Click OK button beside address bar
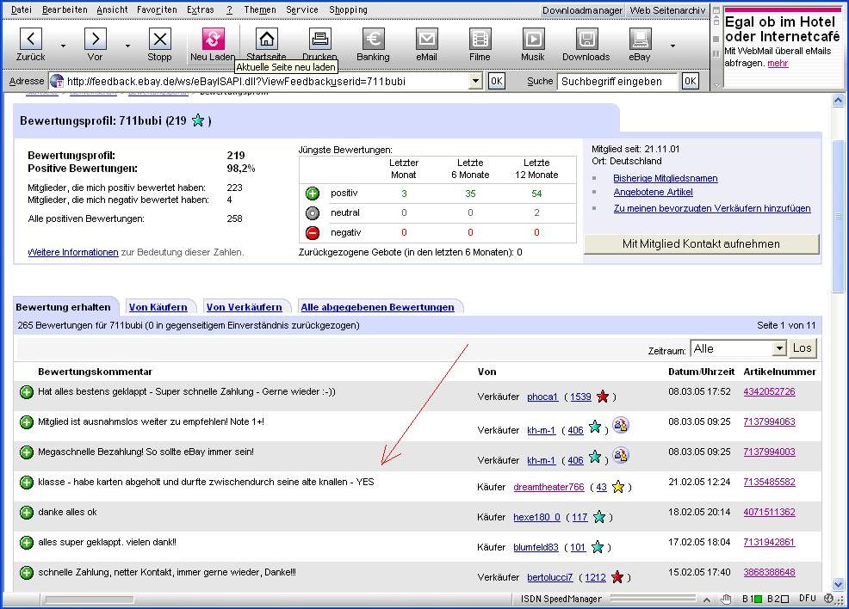The height and width of the screenshot is (609, 849). click(496, 81)
